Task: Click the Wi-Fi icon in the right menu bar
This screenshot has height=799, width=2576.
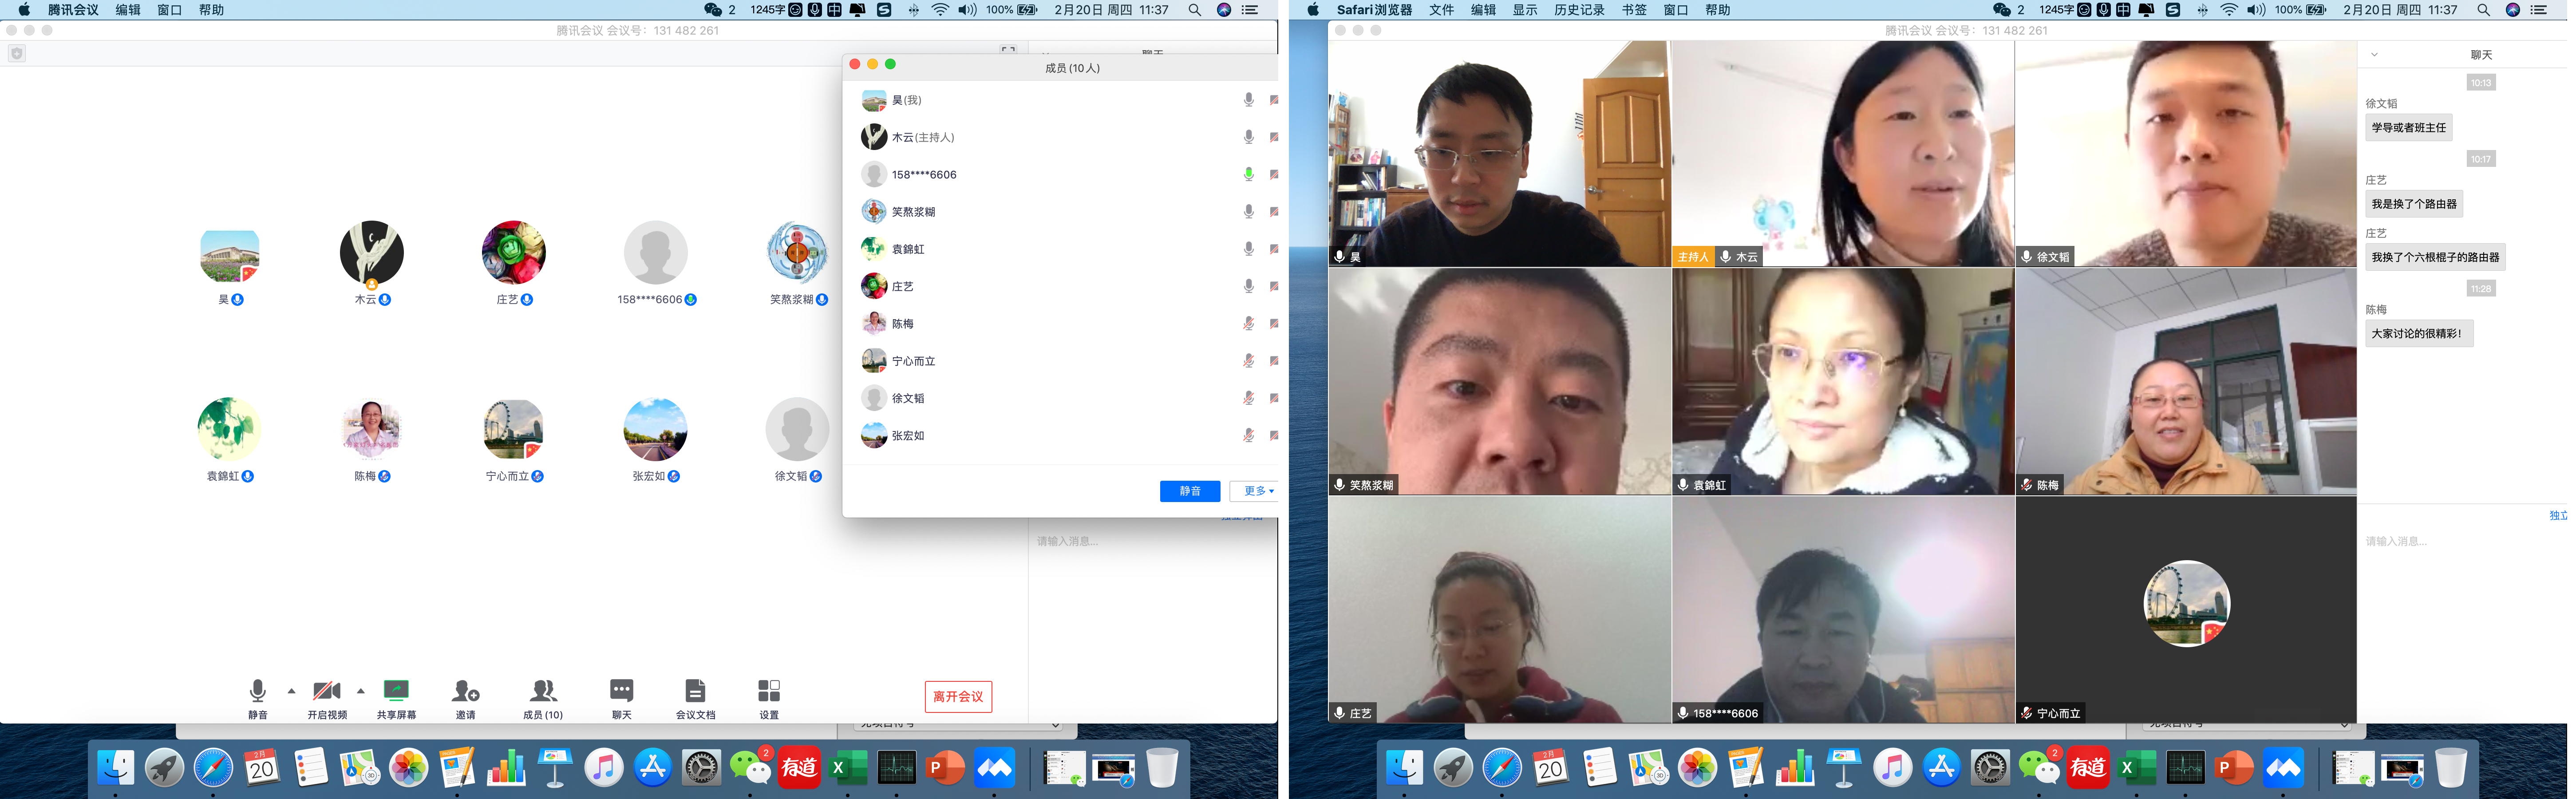Action: click(2229, 10)
